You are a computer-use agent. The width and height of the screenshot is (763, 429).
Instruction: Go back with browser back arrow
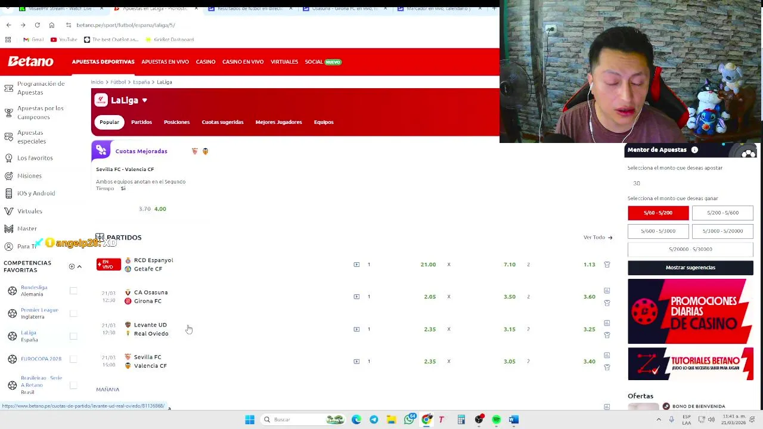[x=8, y=25]
